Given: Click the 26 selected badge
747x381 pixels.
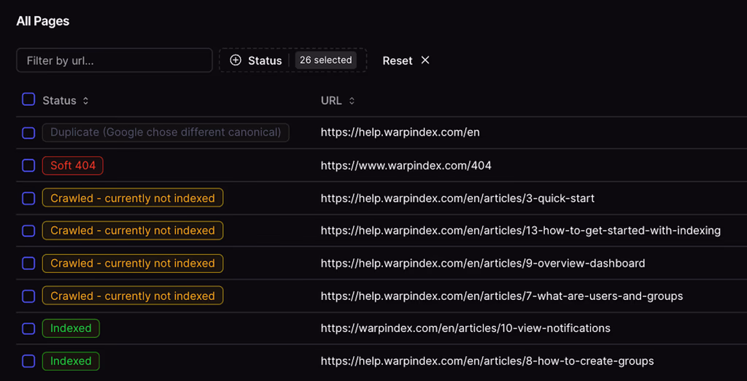Looking at the screenshot, I should click(326, 60).
